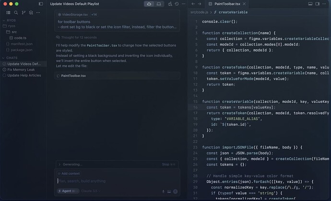Open chat history clock icon
Image resolution: width=331 pixels, height=201 pixels.
tap(177, 4)
